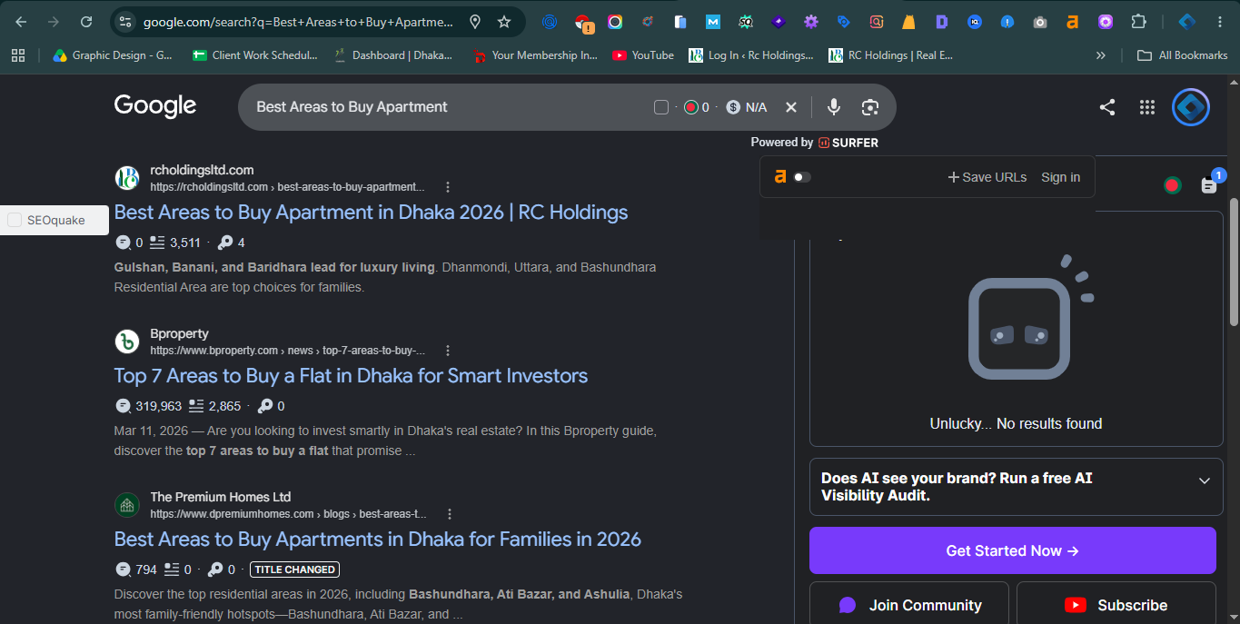Click the page vertical scrollbar
Viewport: 1240px width, 624px height.
click(x=1234, y=262)
